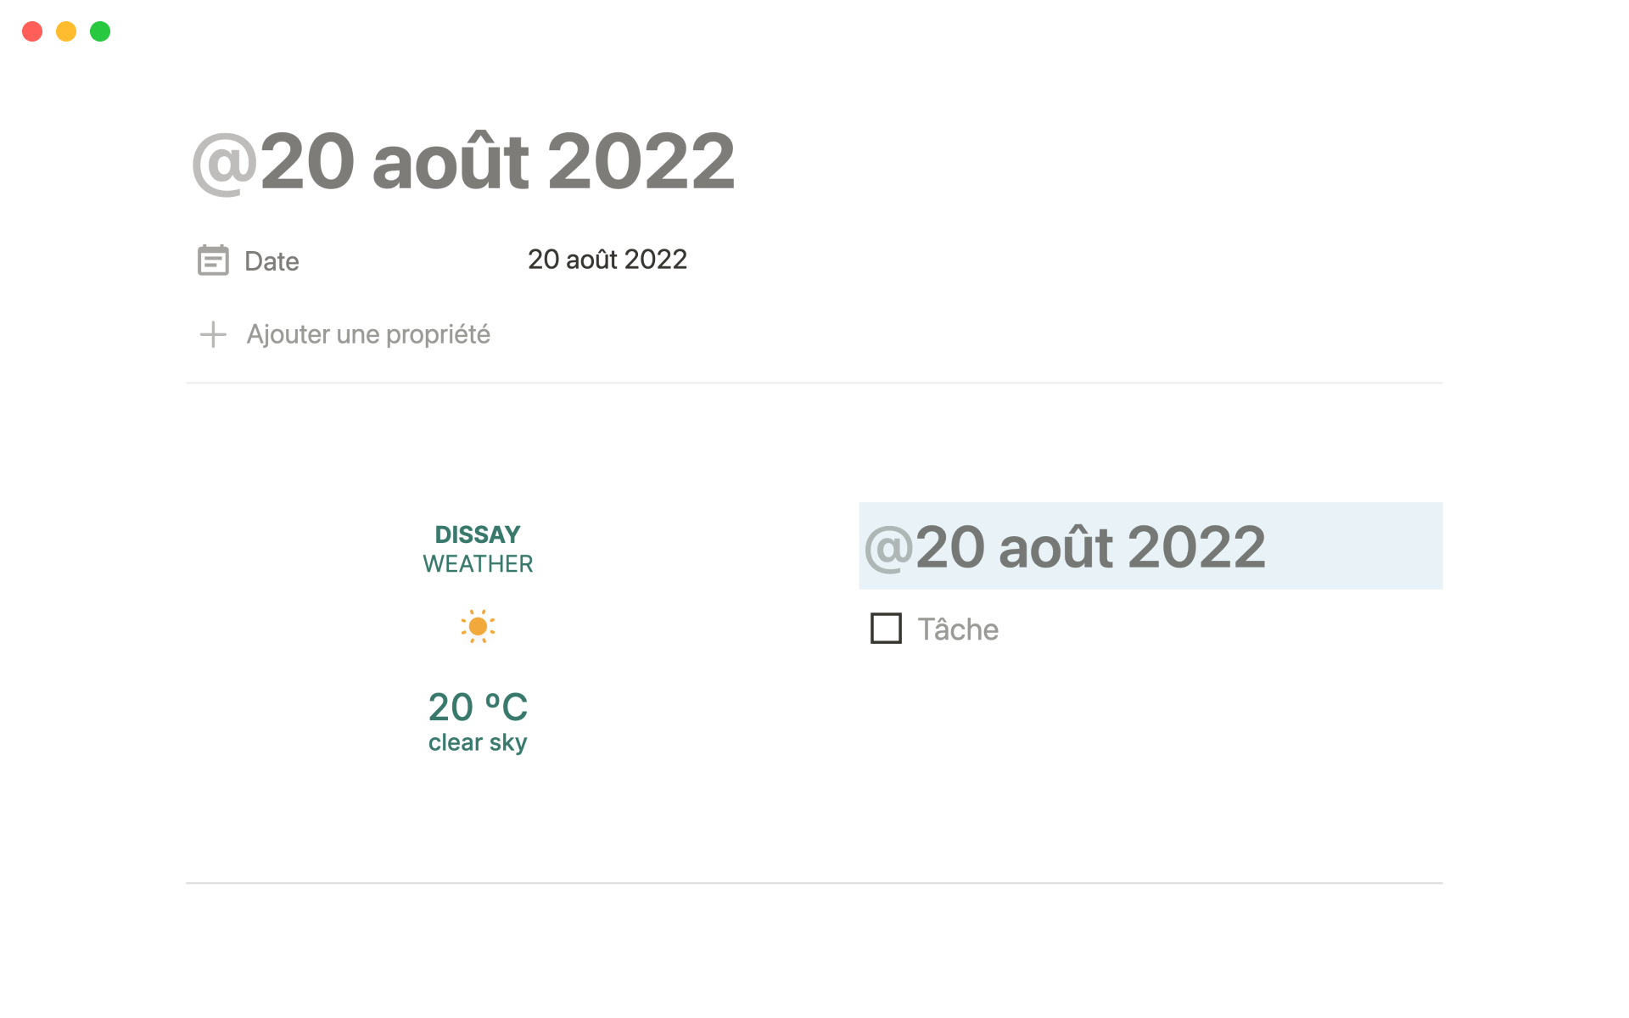Close the window with the red button

tap(32, 31)
